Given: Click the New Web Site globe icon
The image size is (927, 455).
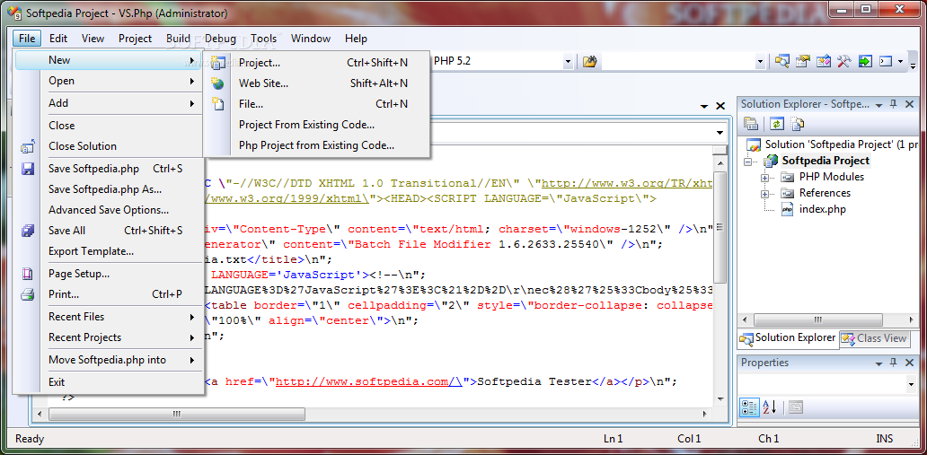Looking at the screenshot, I should click(218, 83).
